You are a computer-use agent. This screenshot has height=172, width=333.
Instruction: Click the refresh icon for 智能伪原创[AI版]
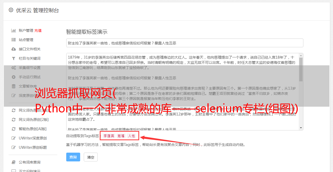(14, 129)
